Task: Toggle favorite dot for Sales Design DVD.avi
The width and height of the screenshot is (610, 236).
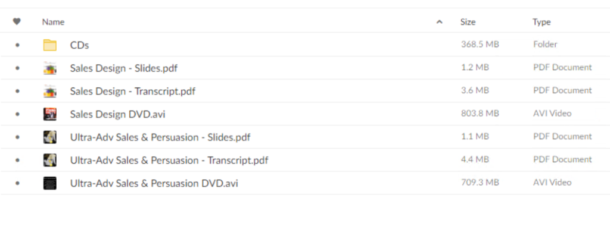Action: [17, 114]
